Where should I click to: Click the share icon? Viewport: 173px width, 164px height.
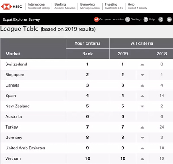(x=161, y=19)
